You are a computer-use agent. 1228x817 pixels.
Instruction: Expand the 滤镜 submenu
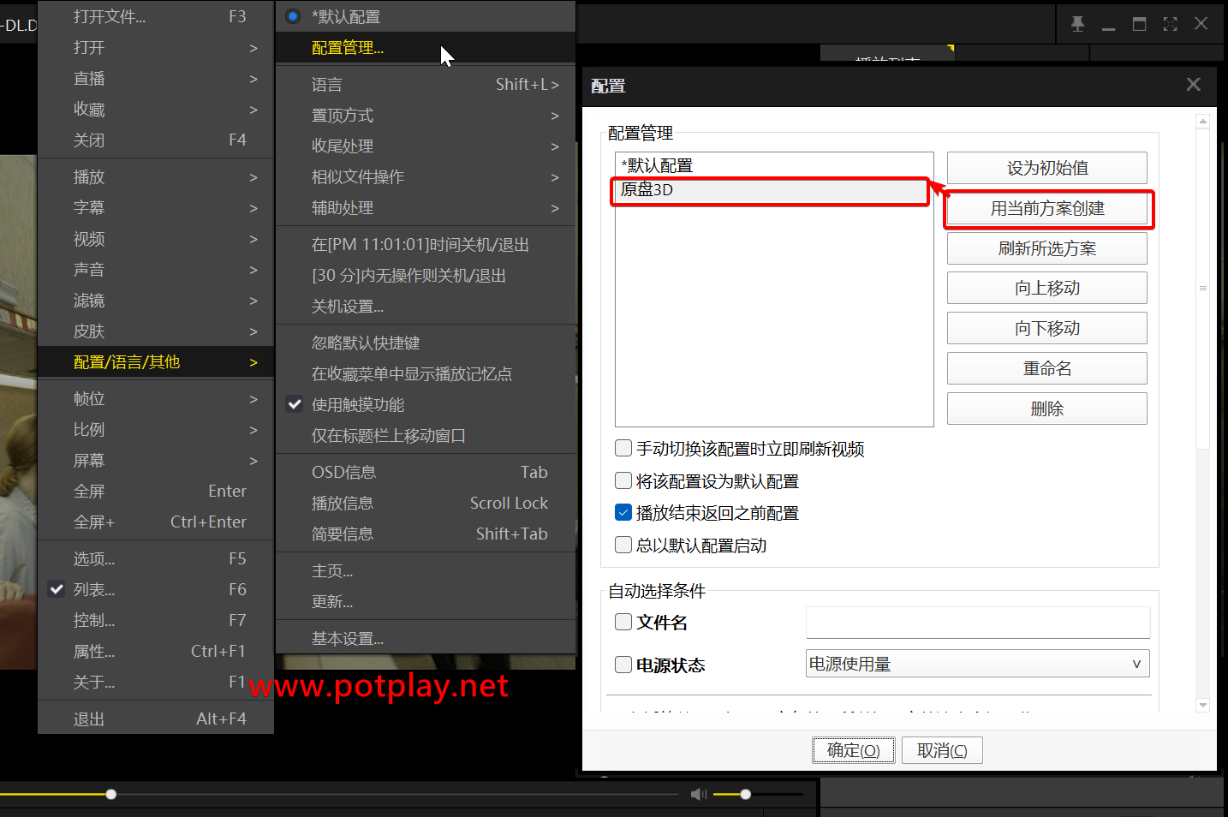[156, 301]
